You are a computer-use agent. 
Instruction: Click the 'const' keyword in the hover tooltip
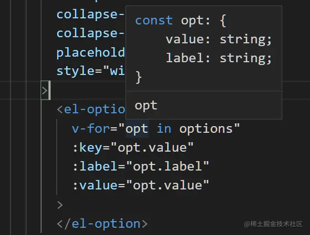pos(154,21)
